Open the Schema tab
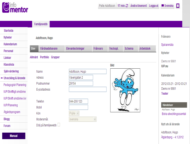This screenshot has height=144, width=190. click(131, 49)
